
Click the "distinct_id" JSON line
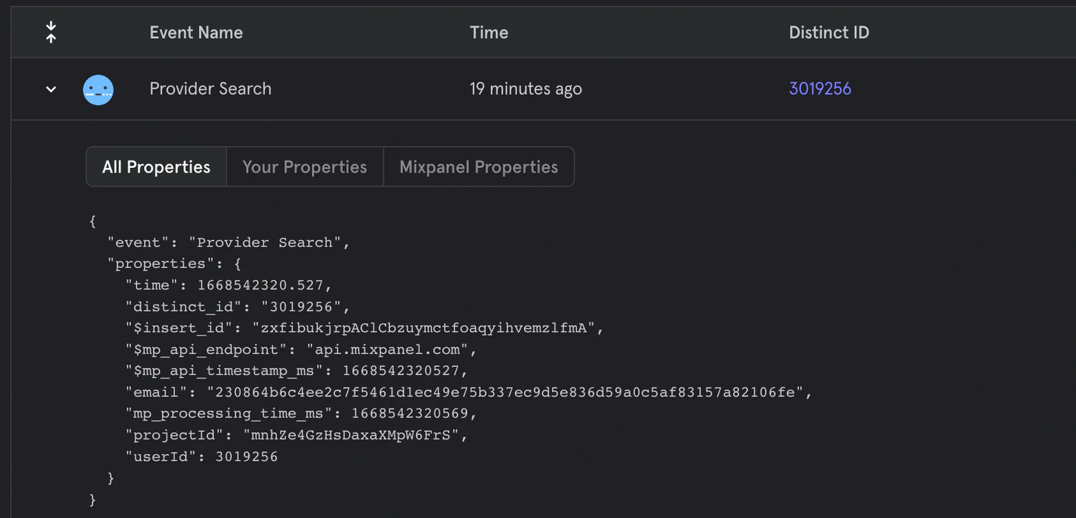pyautogui.click(x=237, y=307)
